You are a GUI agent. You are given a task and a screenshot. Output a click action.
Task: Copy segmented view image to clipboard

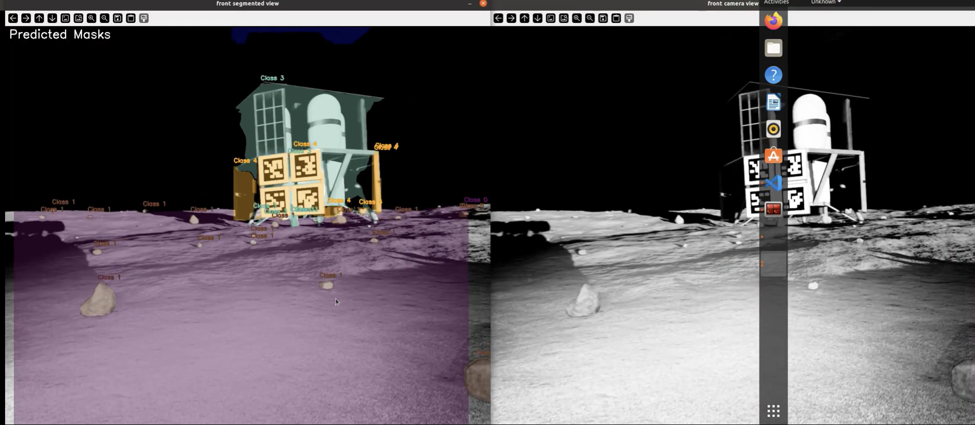131,18
